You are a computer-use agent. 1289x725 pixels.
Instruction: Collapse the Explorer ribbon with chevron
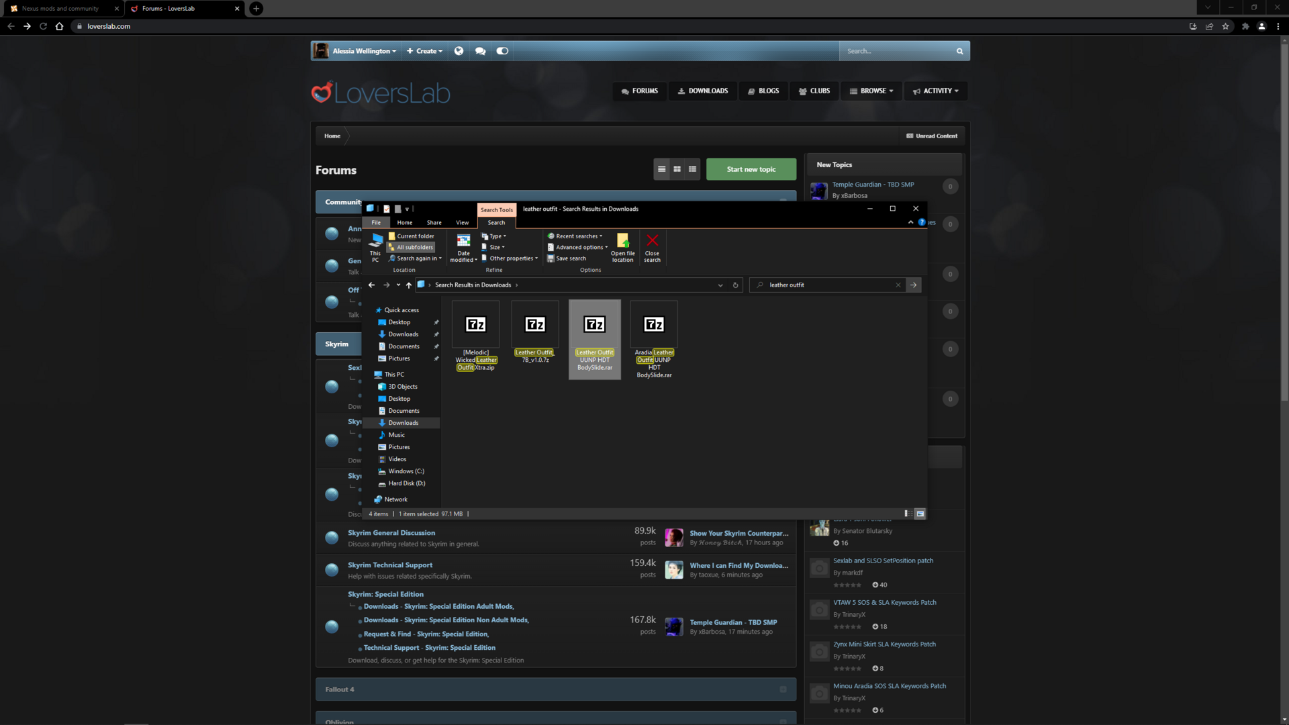910,222
